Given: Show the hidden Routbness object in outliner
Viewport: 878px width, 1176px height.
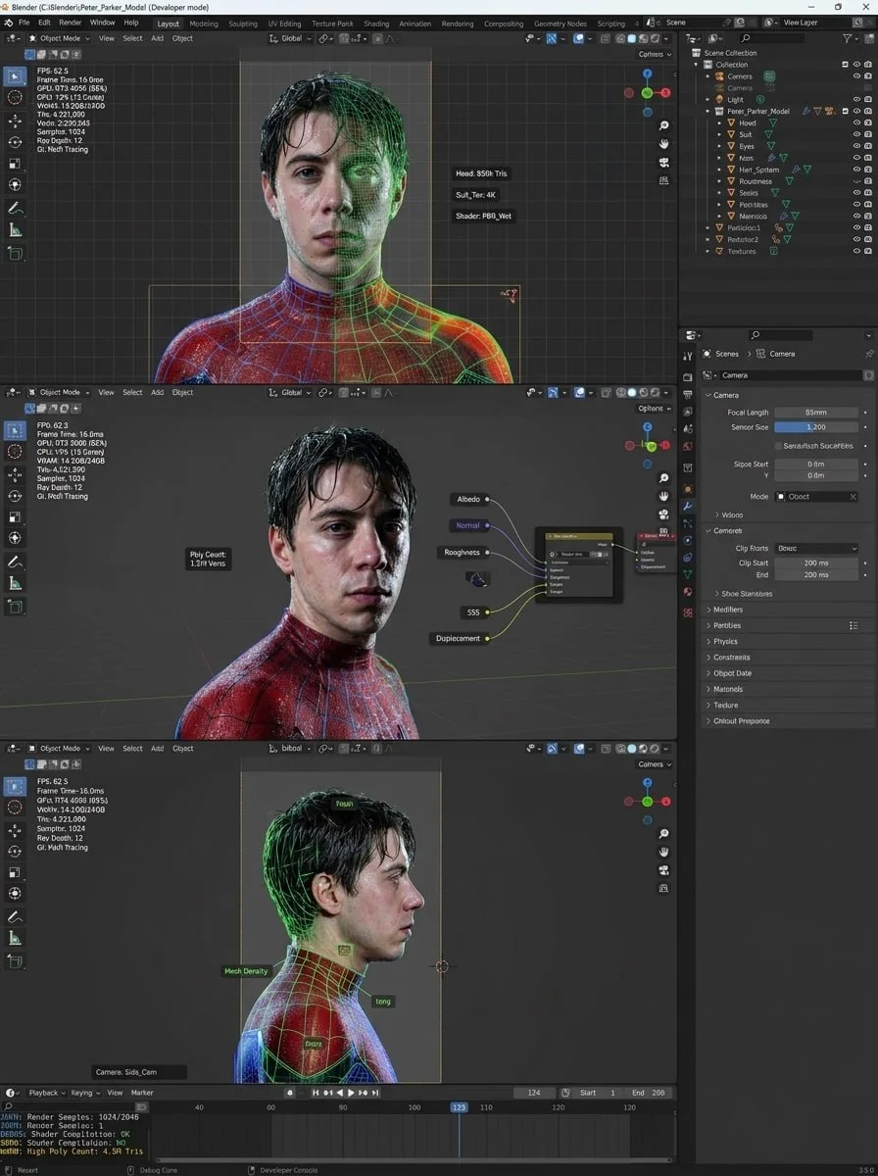Looking at the screenshot, I should (856, 181).
